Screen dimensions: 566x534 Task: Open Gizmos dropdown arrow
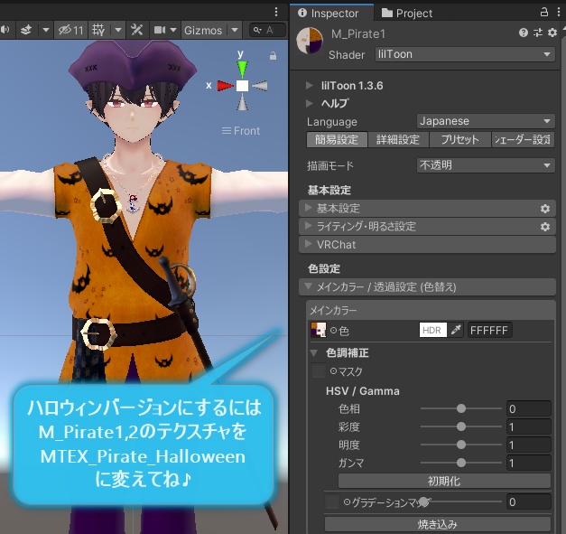[x=235, y=30]
